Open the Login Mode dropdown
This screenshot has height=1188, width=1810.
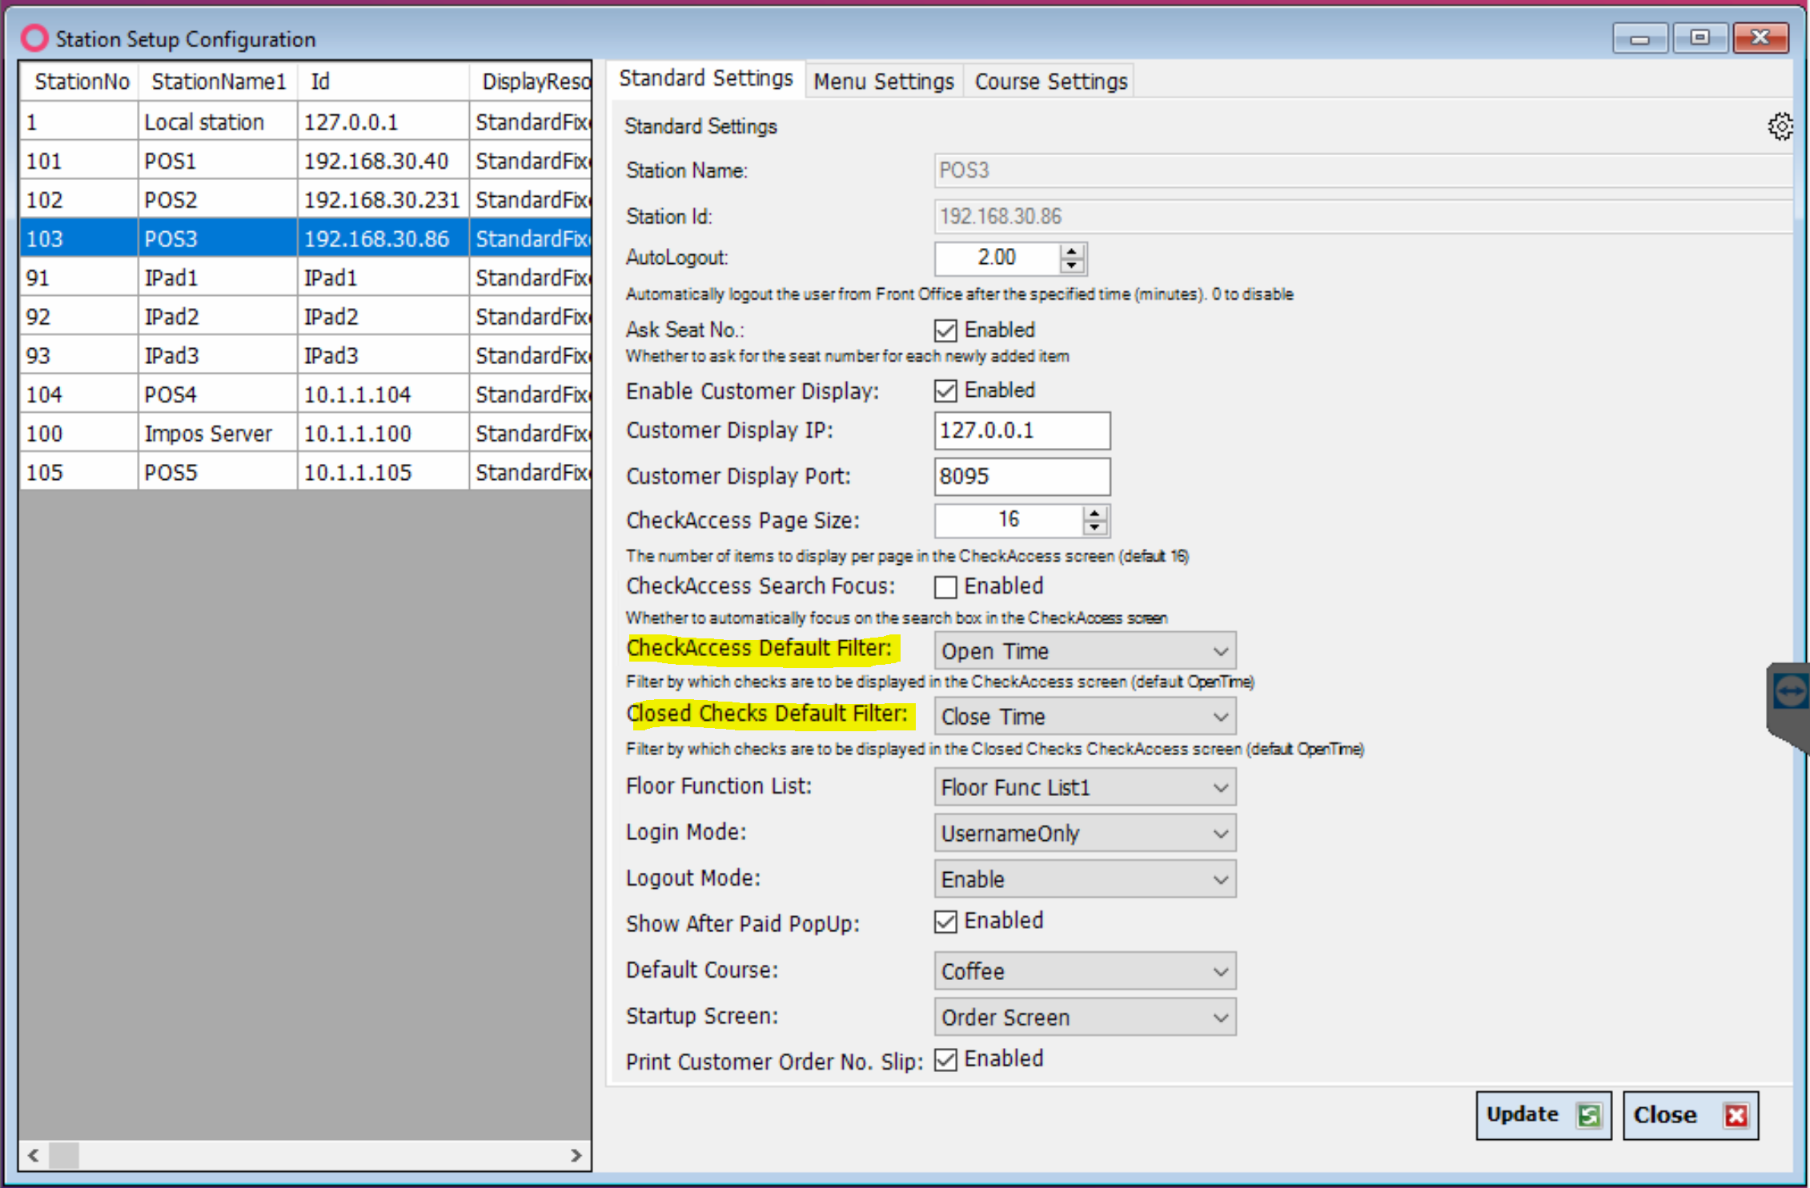[1085, 834]
